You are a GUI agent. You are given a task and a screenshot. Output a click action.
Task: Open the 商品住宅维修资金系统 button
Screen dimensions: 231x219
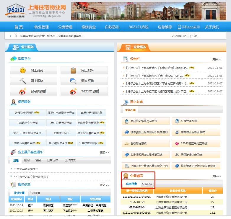coord(146,121)
